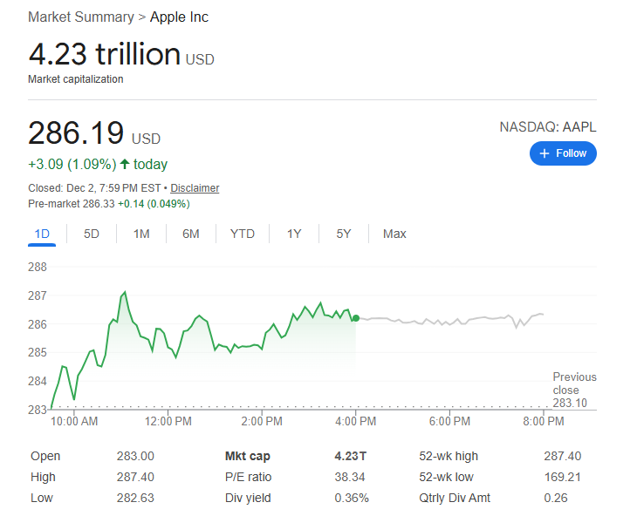This screenshot has width=637, height=516.
Task: Click the Qtrly Div Amt value 0.26
Action: (x=556, y=499)
